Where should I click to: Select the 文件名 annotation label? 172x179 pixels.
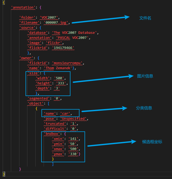coord(145,18)
